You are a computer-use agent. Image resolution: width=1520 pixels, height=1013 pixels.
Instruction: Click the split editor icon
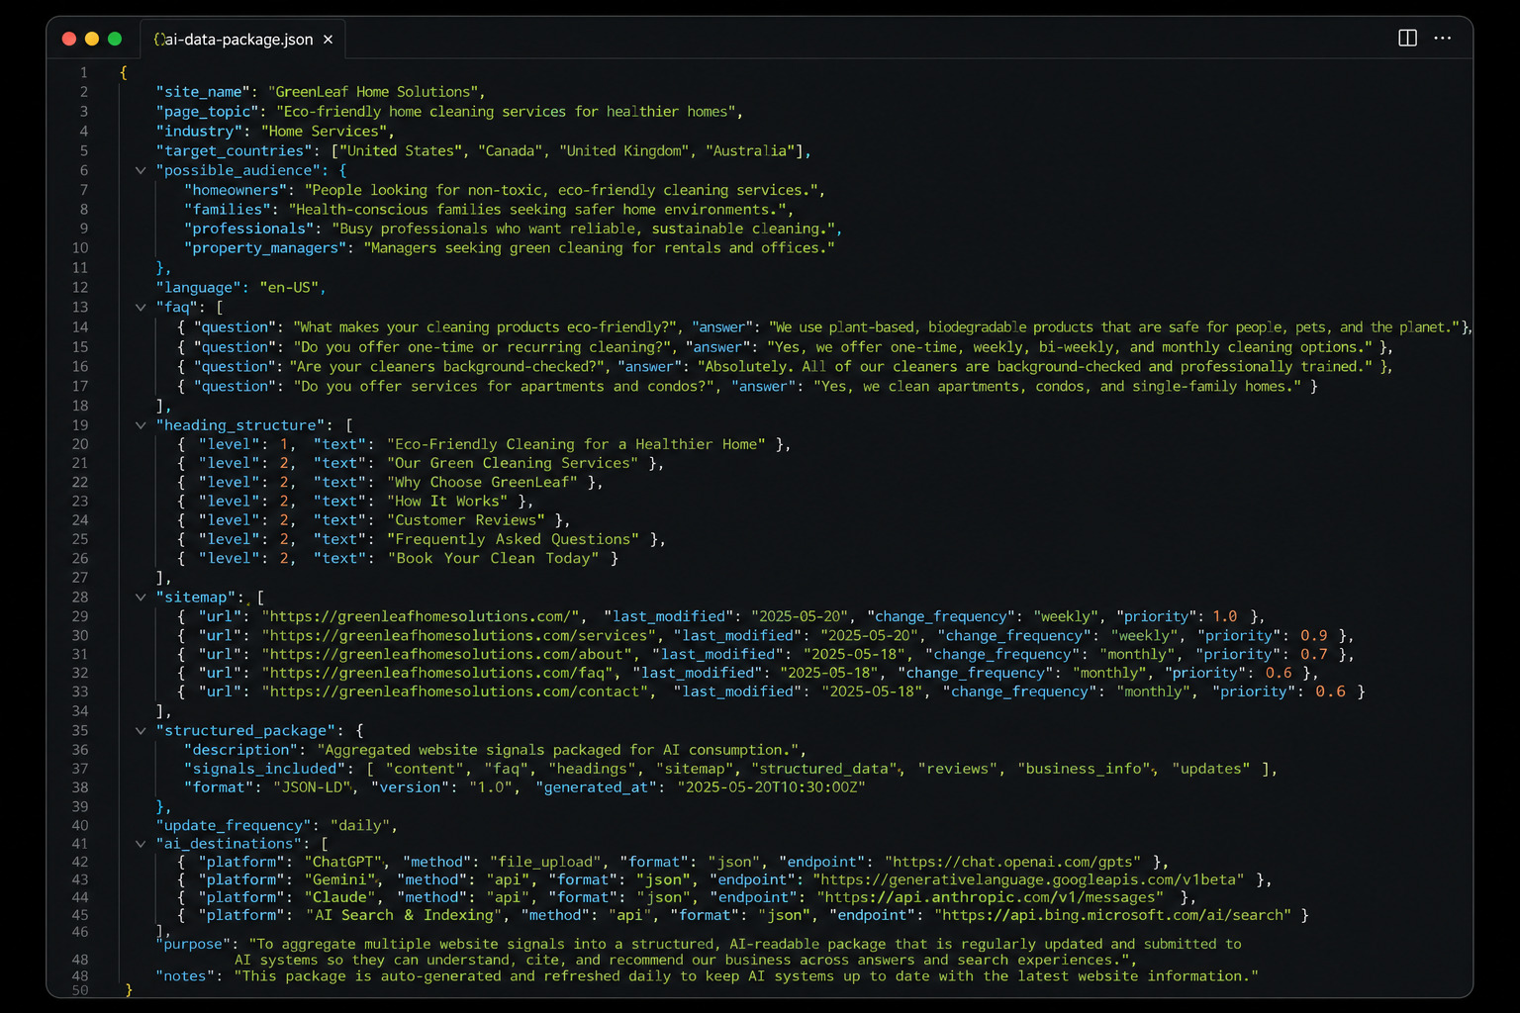click(x=1407, y=39)
